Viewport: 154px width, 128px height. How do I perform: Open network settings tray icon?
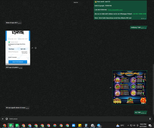tap(131, 126)
